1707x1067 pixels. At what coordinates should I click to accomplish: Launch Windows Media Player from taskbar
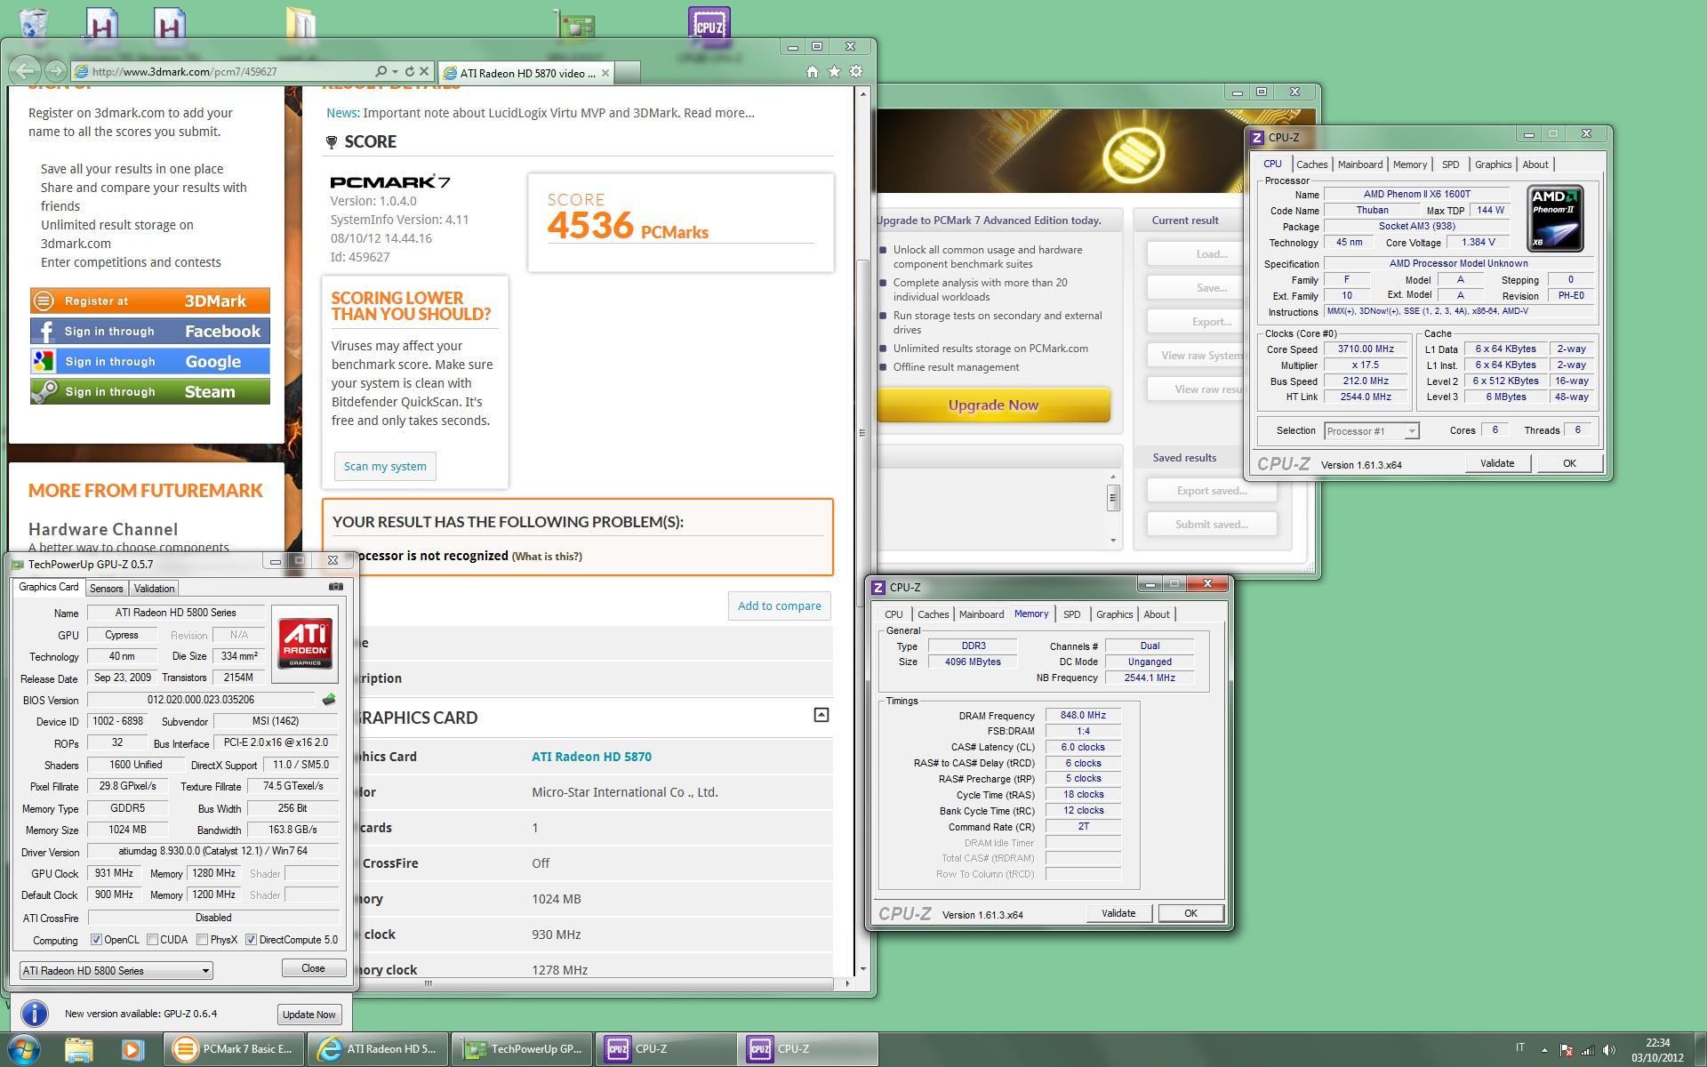click(132, 1049)
